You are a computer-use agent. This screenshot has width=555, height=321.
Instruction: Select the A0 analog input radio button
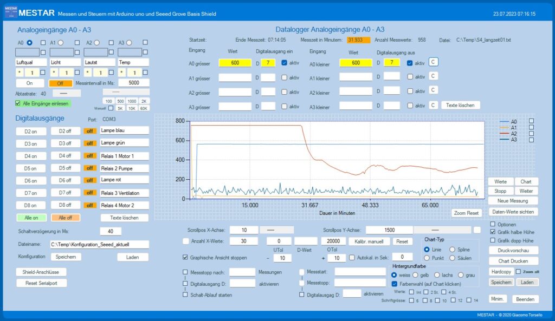[29, 42]
